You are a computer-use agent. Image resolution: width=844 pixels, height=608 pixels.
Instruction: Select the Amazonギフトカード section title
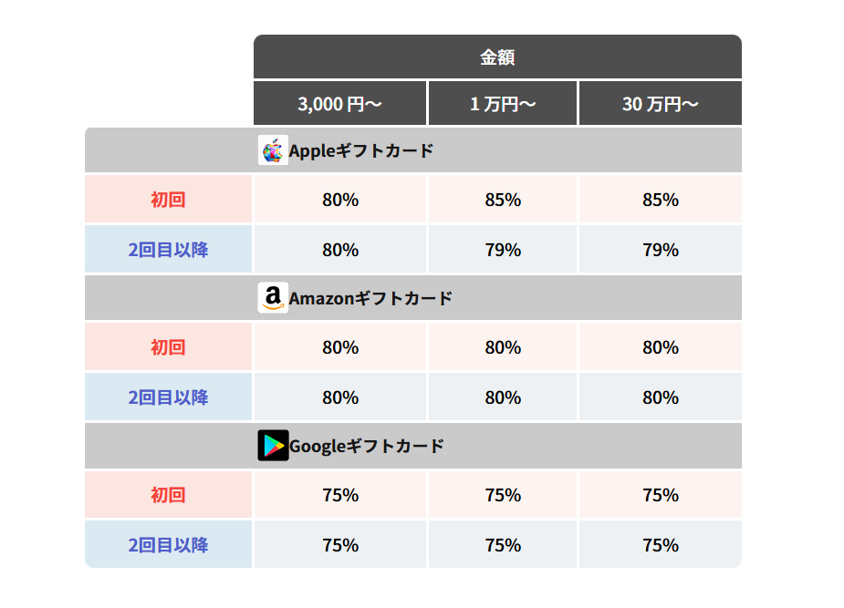tap(370, 298)
